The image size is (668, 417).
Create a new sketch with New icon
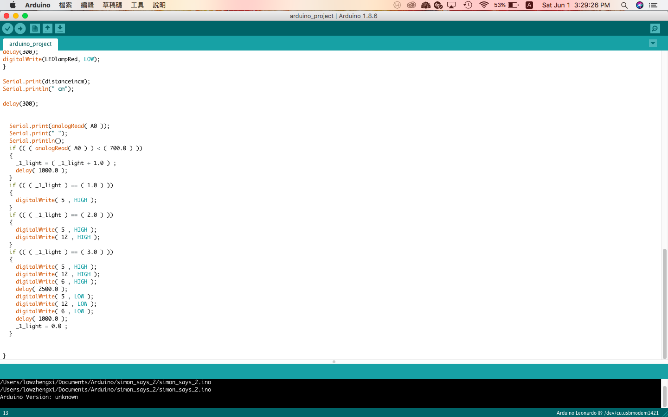tap(35, 29)
